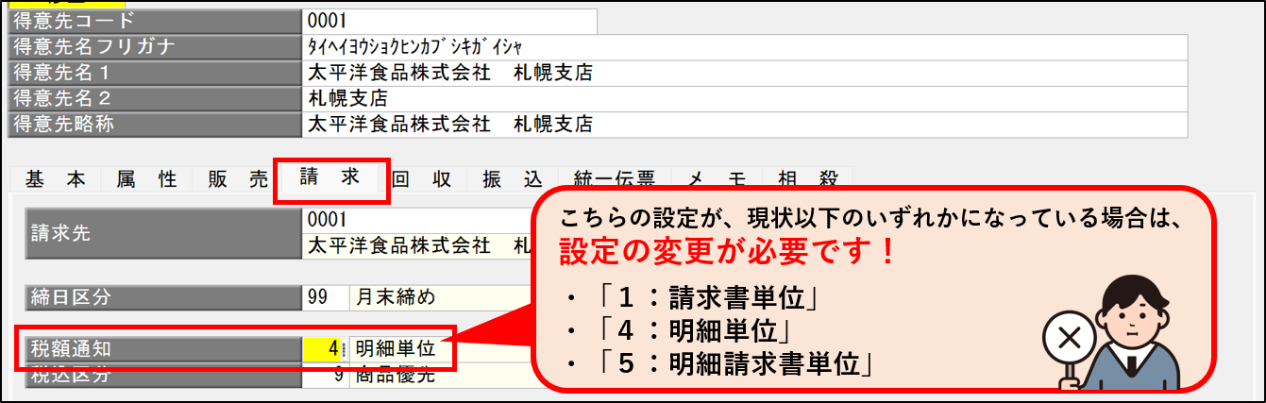Switch to the 属性 tab

[146, 180]
